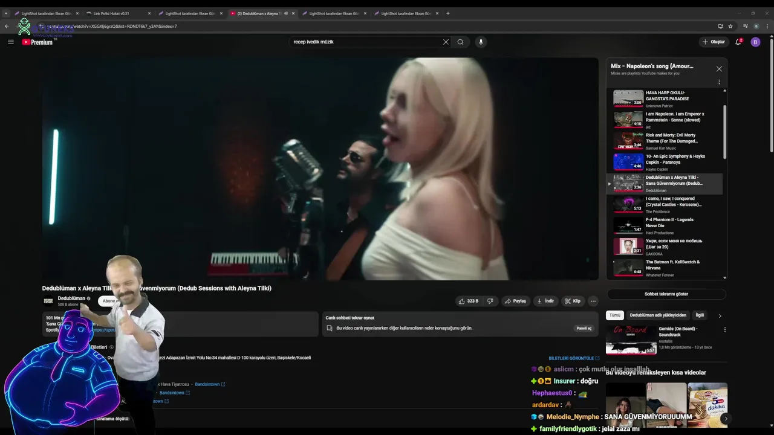Viewport: 774px width, 435px height.
Task: Click the video player to pause
Action: click(320, 169)
